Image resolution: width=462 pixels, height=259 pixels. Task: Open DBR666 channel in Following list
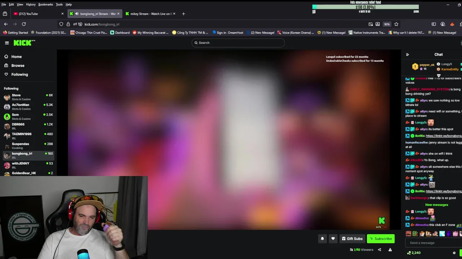(28, 126)
